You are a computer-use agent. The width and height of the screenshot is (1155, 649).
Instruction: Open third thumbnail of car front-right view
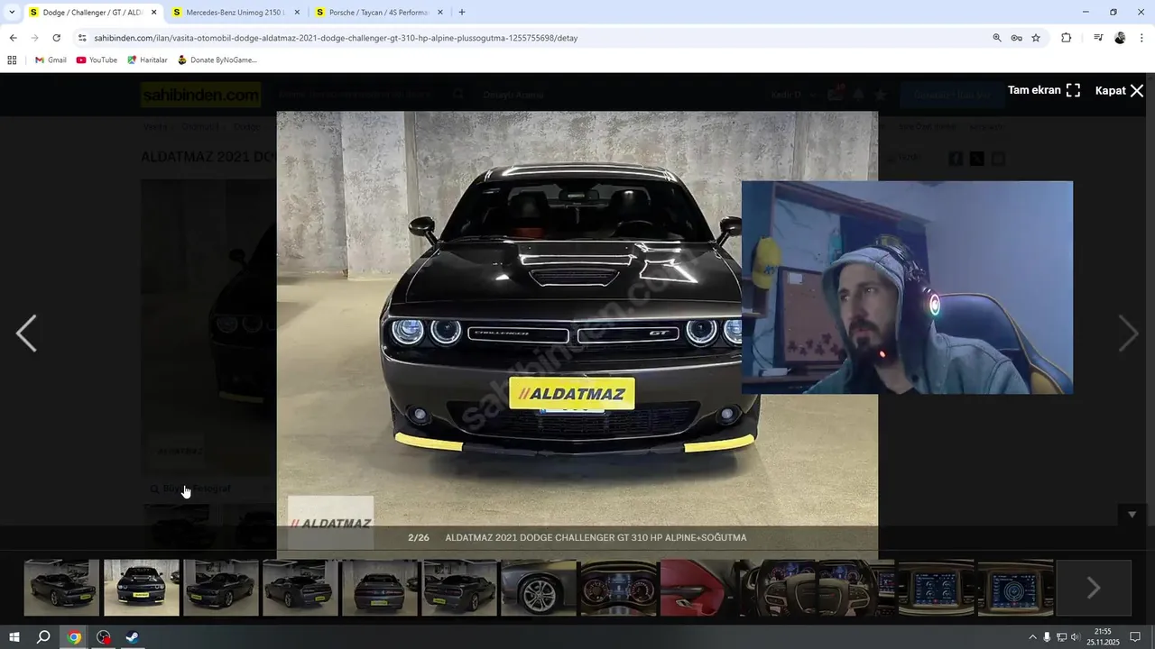tap(220, 588)
